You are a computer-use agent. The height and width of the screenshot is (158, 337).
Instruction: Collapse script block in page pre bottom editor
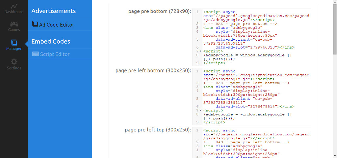200,51
